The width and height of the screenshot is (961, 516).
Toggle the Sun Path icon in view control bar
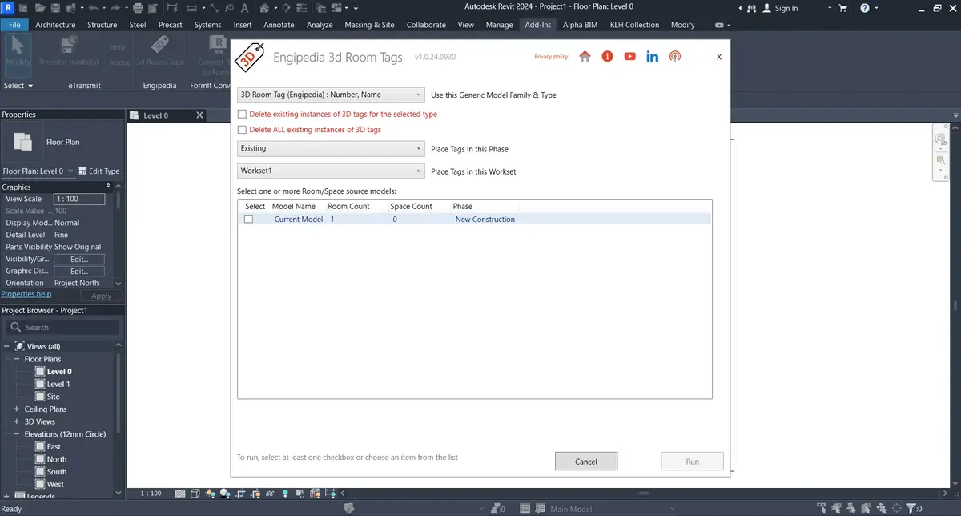210,494
